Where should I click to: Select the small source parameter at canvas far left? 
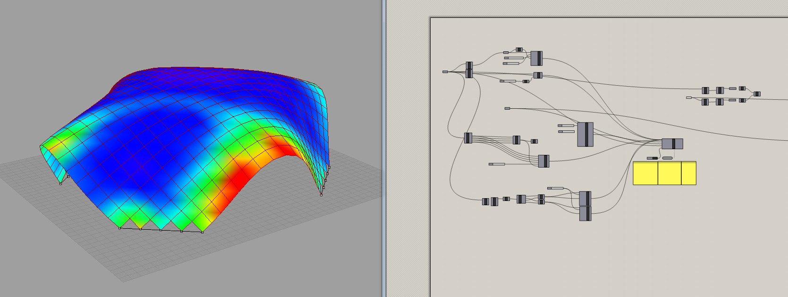pyautogui.click(x=445, y=72)
